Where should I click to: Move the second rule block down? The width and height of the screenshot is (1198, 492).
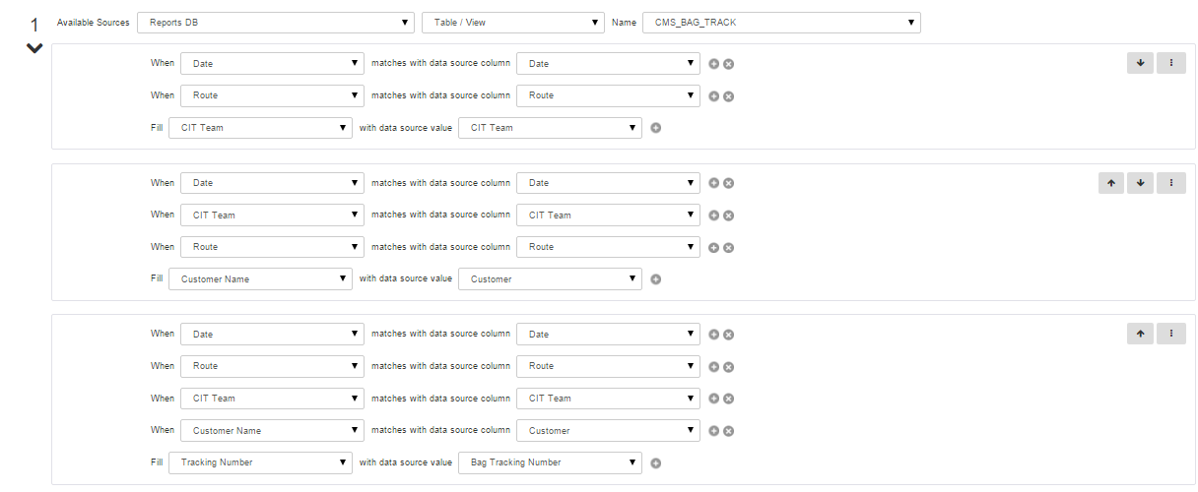click(1140, 182)
